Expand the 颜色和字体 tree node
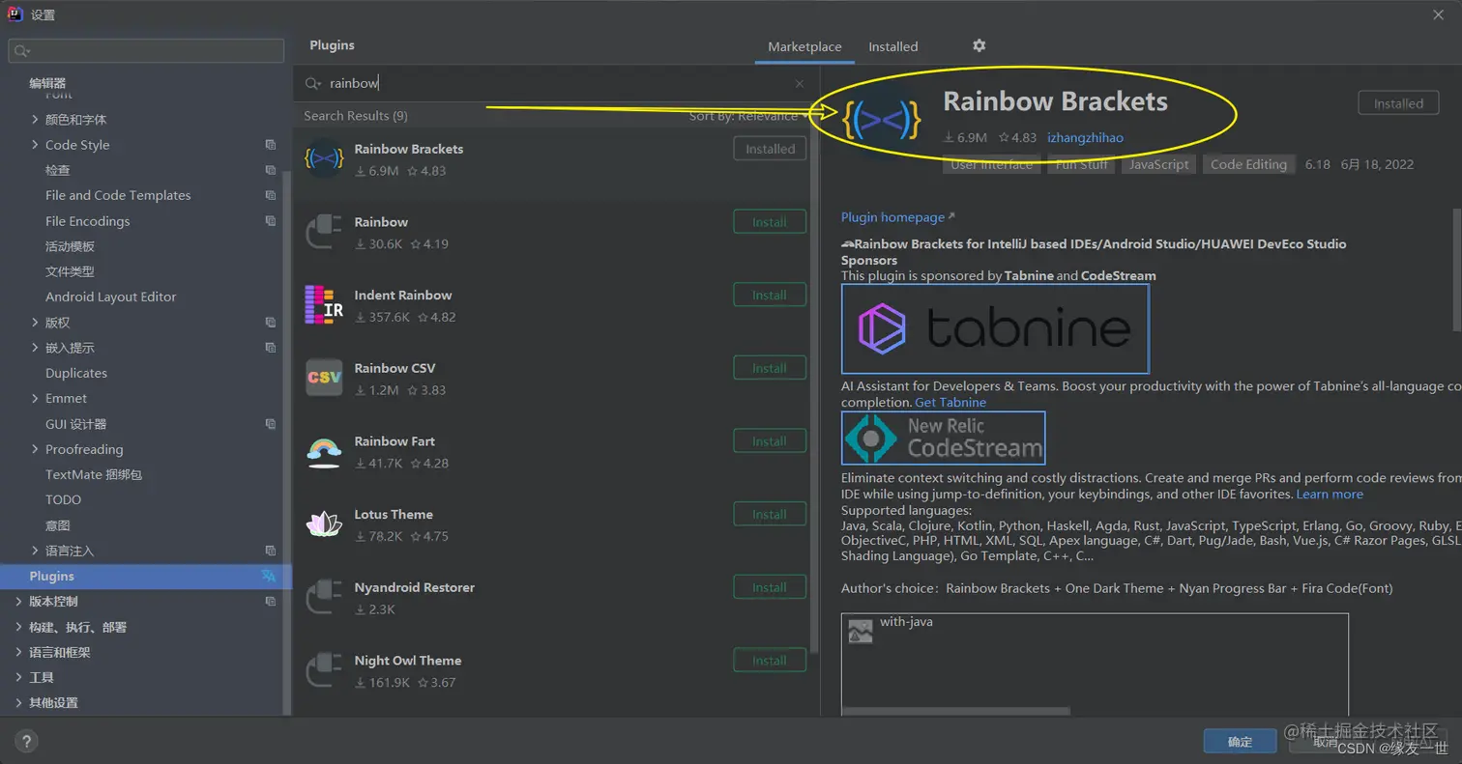 36,120
